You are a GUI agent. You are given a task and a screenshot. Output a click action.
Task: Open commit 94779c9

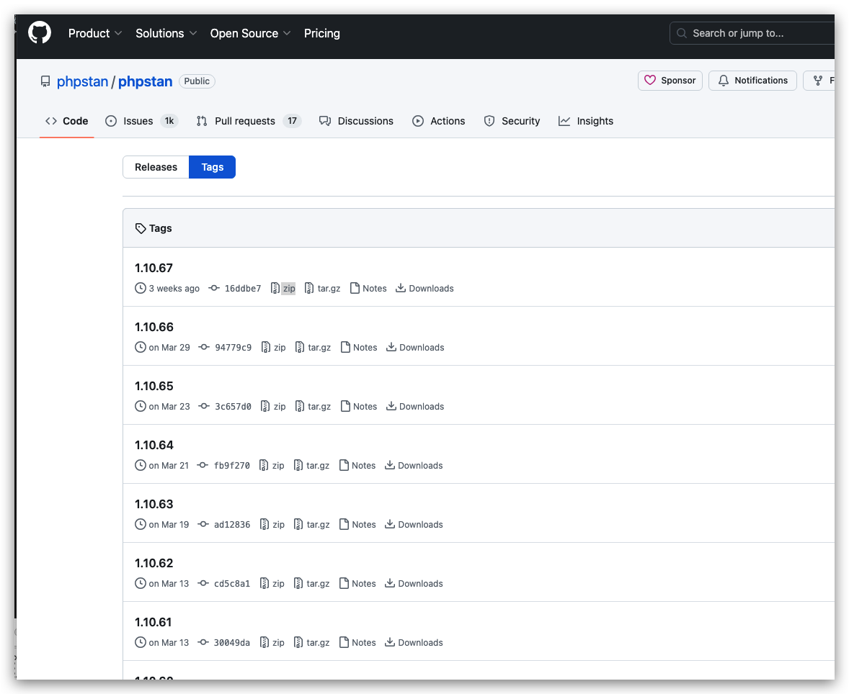[226, 347]
